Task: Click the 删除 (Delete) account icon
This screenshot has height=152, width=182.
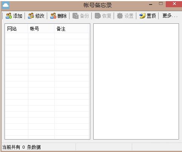Action: (x=53, y=16)
